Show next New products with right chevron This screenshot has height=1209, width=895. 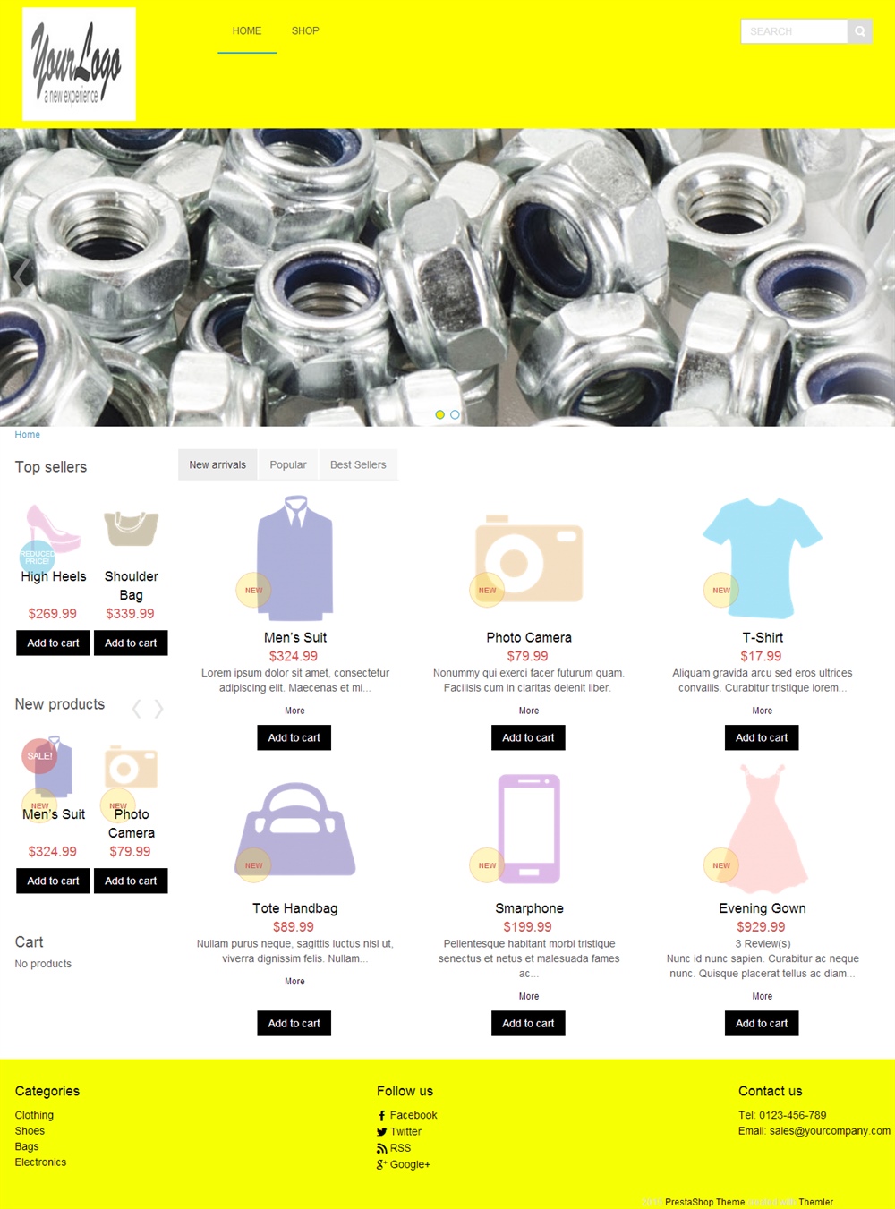158,709
